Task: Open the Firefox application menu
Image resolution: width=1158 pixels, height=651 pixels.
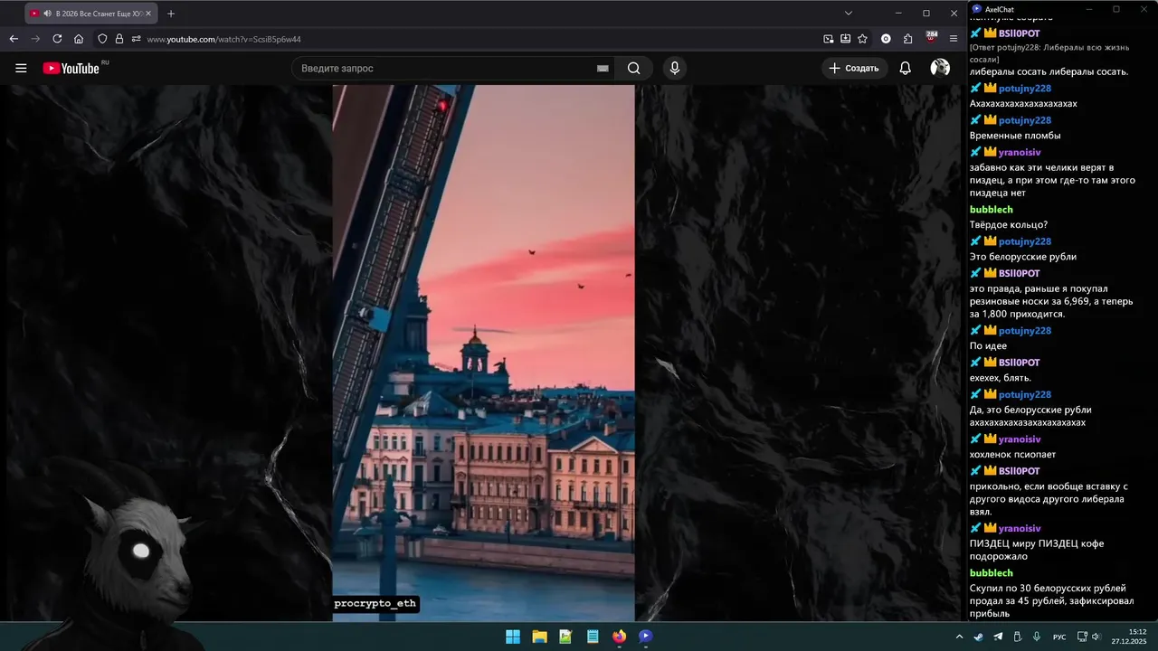Action: 954,39
